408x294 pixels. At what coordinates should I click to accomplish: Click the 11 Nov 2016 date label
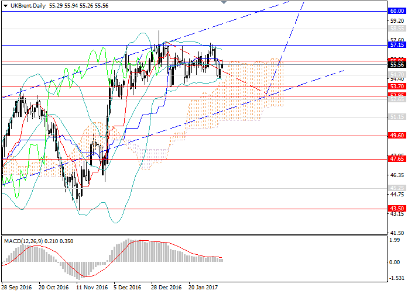pos(91,288)
